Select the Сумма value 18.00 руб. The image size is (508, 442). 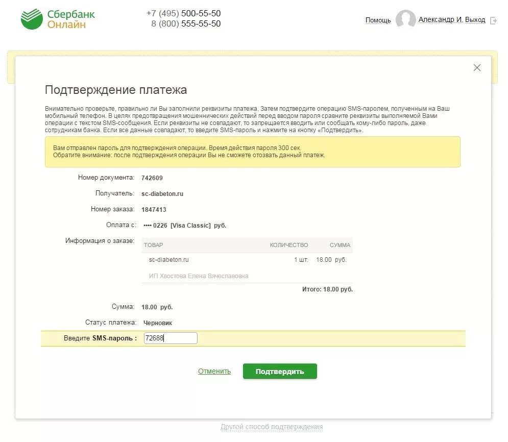click(157, 307)
